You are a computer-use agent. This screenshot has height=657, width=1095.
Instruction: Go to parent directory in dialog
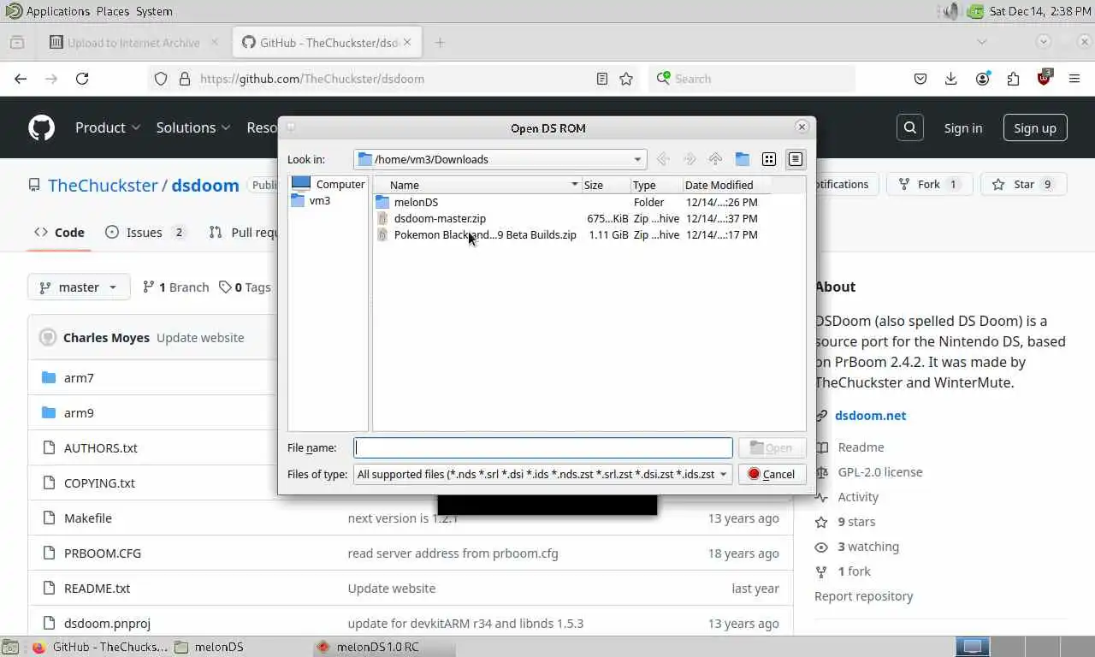(x=715, y=159)
